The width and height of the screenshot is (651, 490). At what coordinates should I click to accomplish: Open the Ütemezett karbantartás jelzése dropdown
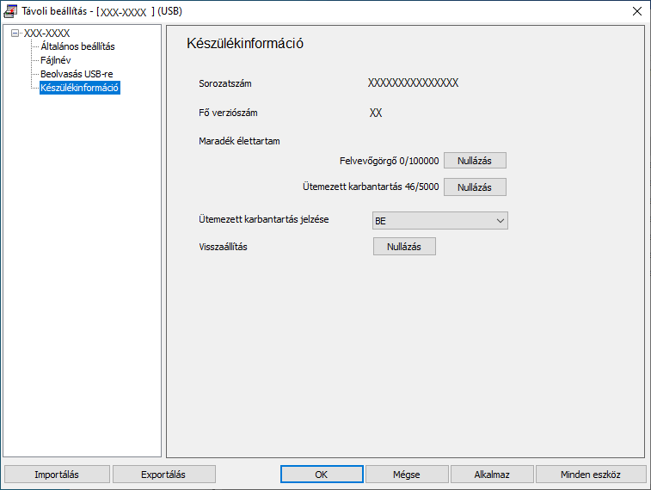(439, 220)
